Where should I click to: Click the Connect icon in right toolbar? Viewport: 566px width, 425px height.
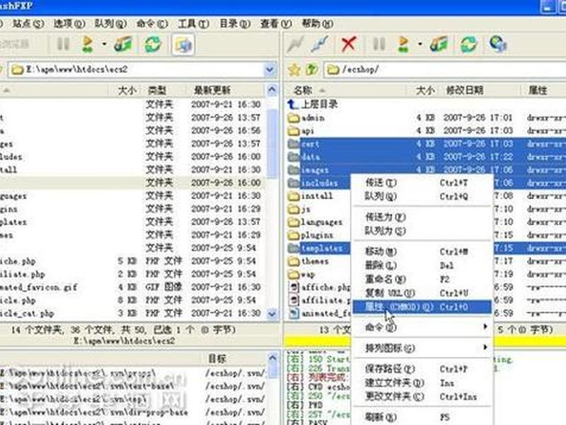(x=295, y=45)
